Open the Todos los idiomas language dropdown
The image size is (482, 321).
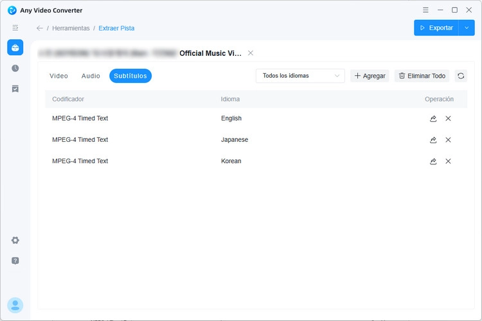tap(300, 76)
